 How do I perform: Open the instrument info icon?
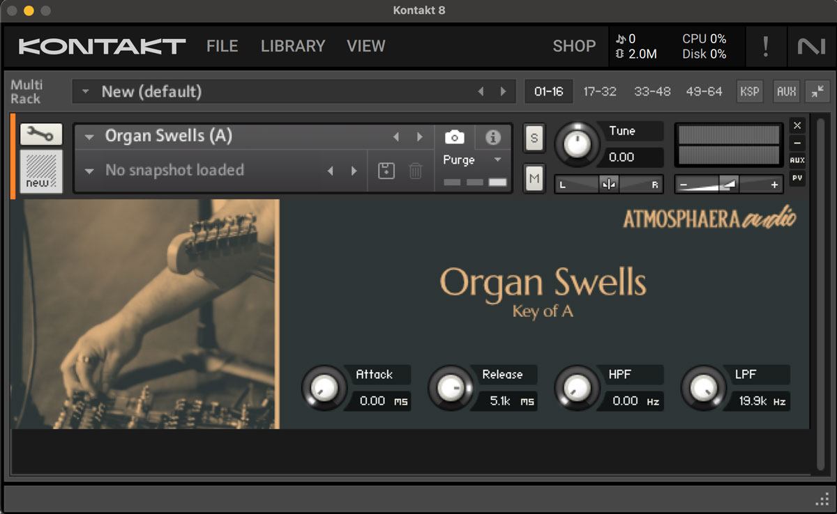coord(493,137)
